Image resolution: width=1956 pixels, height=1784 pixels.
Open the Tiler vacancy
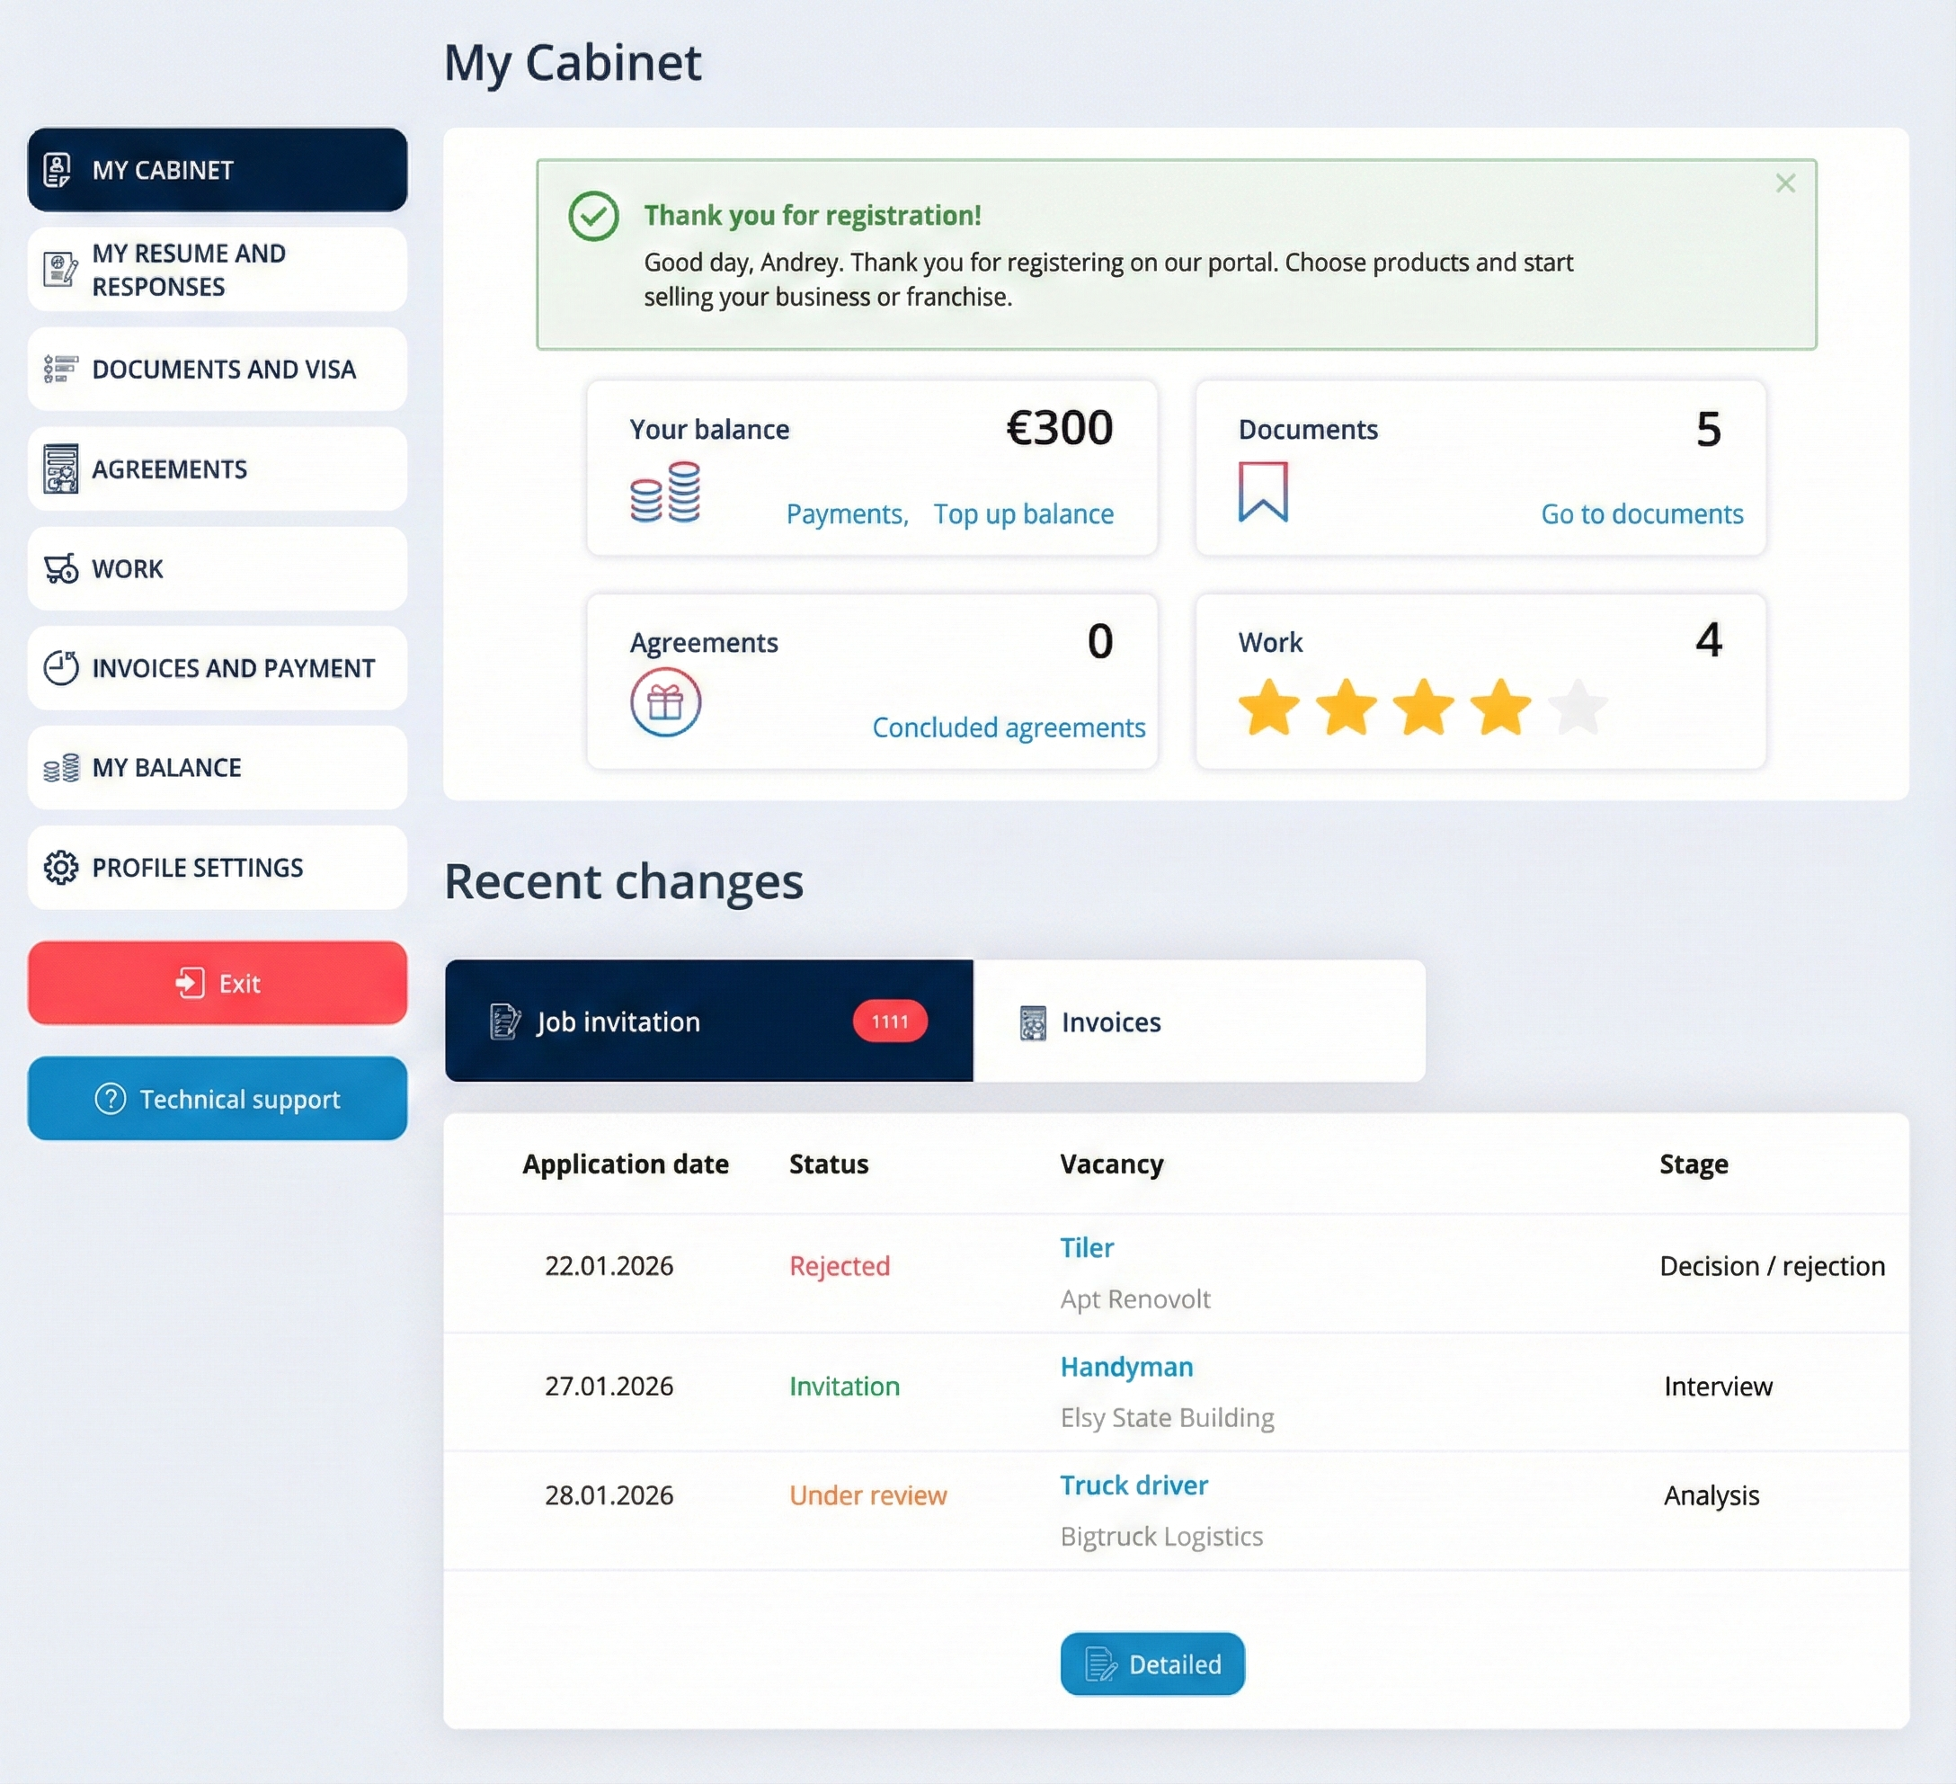[1086, 1247]
